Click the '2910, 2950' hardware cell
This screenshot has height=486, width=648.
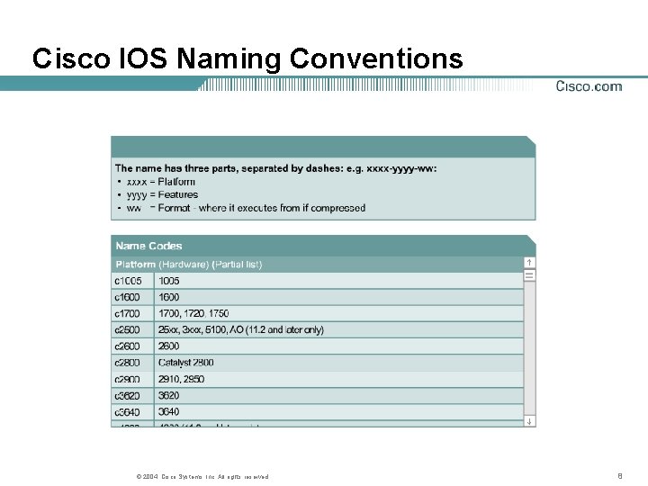[339, 379]
